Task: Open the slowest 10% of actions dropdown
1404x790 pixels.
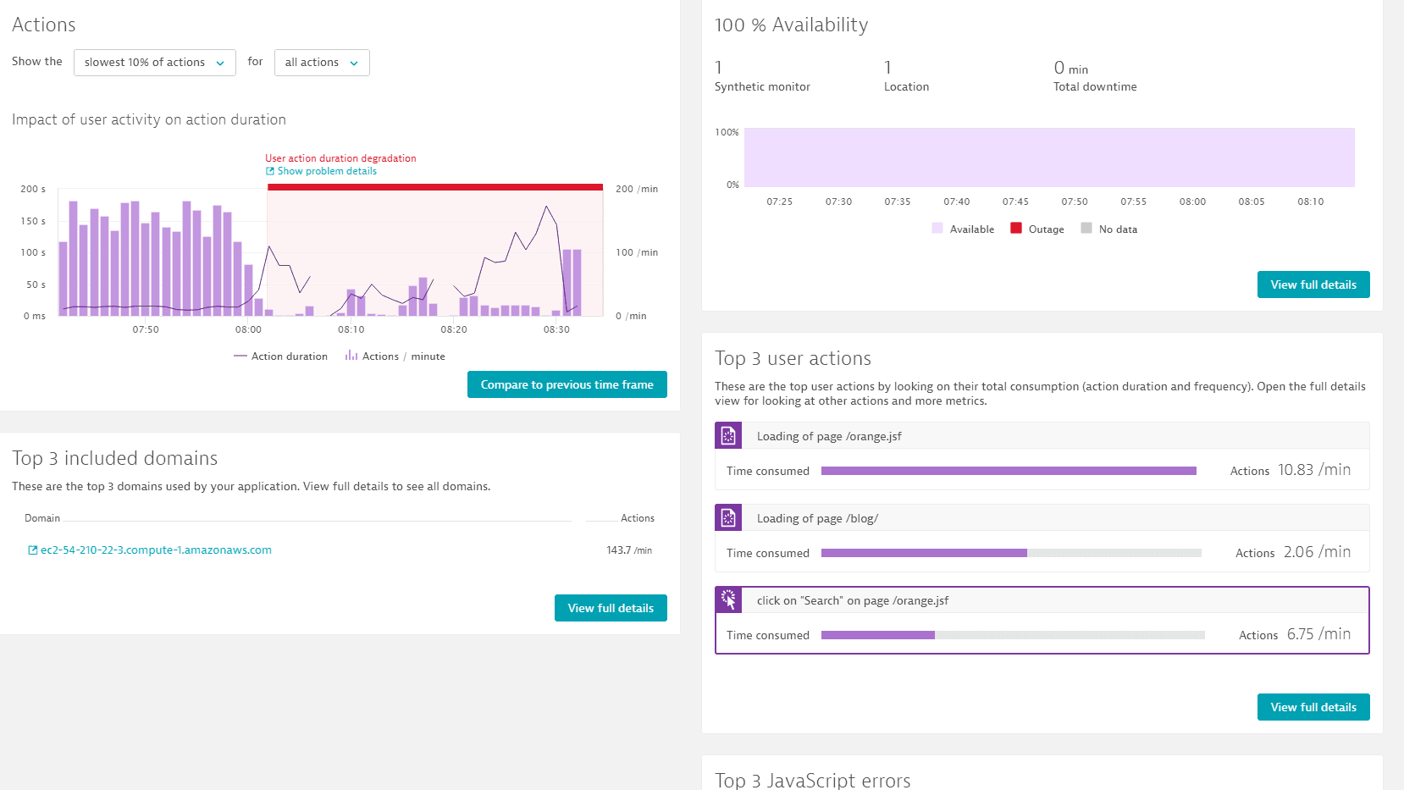Action: [x=155, y=63]
